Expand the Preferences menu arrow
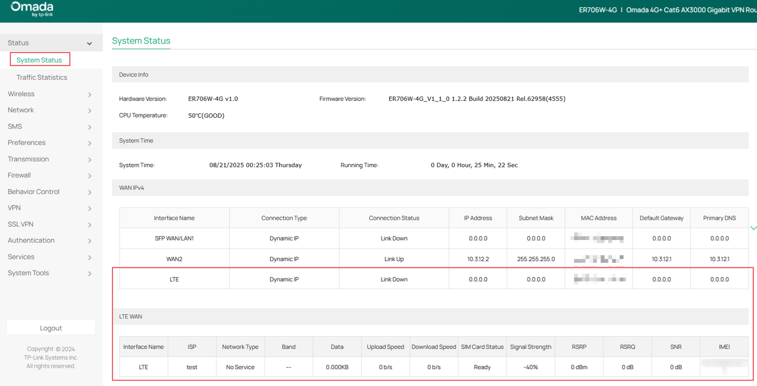 coord(90,143)
